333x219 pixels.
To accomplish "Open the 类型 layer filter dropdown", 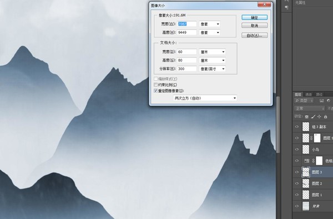I will point(304,101).
